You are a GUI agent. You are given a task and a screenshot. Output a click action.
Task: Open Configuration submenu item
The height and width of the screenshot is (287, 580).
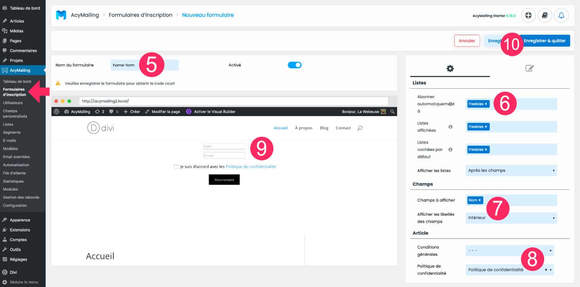pyautogui.click(x=15, y=205)
